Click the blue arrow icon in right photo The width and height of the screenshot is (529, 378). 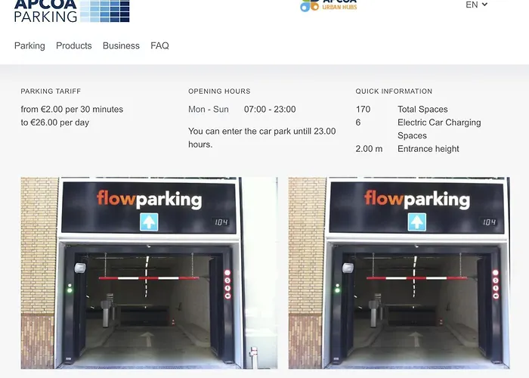[417, 222]
